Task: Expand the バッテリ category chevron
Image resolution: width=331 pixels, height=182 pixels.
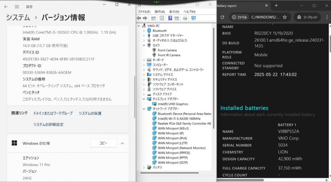Action: tap(144, 167)
